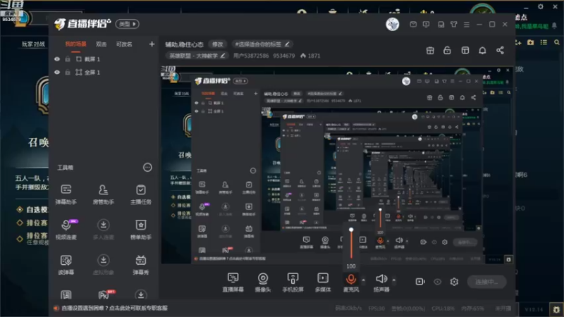
Task: Add 多媒体 media source
Action: pos(323,282)
